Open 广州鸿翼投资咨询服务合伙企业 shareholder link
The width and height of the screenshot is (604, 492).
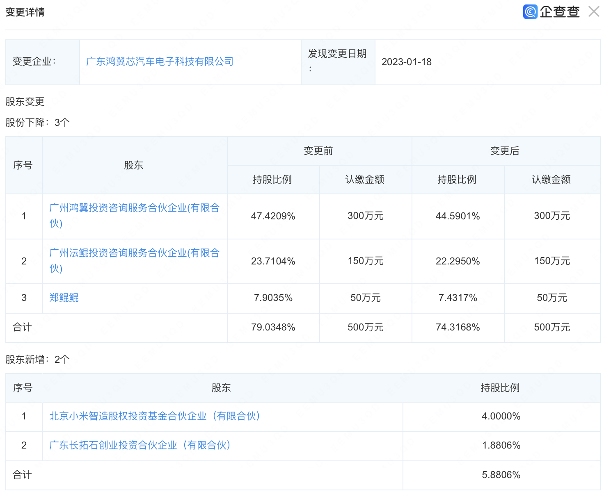pyautogui.click(x=135, y=216)
